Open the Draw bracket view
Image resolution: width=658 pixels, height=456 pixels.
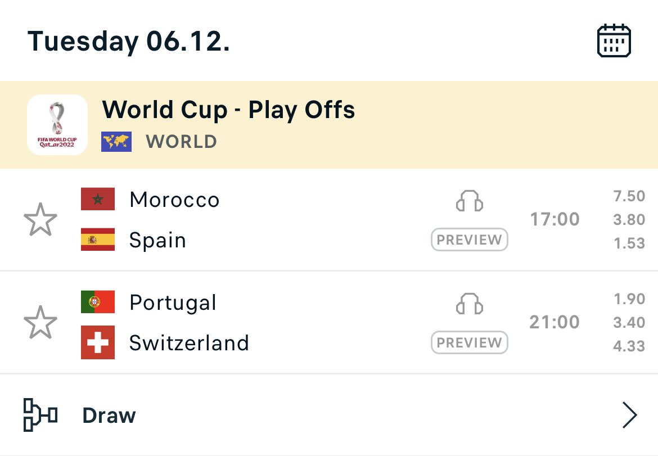pos(329,415)
